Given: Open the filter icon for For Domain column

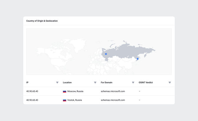Looking at the screenshot, I should tap(133, 82).
